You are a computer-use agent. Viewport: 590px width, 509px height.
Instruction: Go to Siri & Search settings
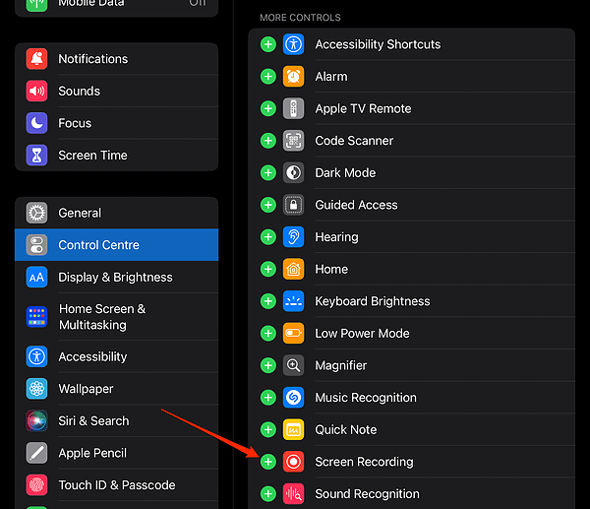(93, 420)
